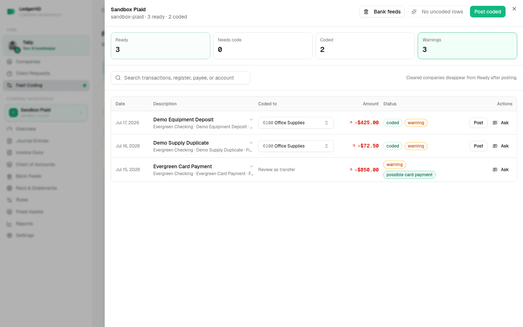The height and width of the screenshot is (327, 523).
Task: Click the coded badge on the -$425.00 row
Action: tap(393, 123)
